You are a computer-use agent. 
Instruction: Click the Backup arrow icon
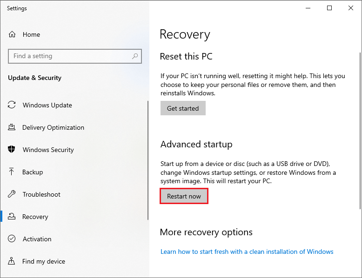(x=11, y=172)
